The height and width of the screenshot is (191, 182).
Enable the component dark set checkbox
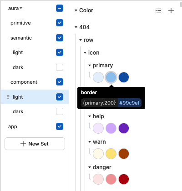60,111
